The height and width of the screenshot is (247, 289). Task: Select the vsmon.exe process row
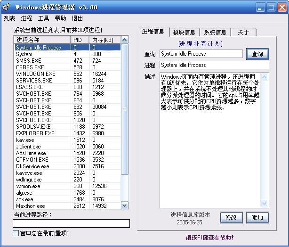tap(68, 186)
